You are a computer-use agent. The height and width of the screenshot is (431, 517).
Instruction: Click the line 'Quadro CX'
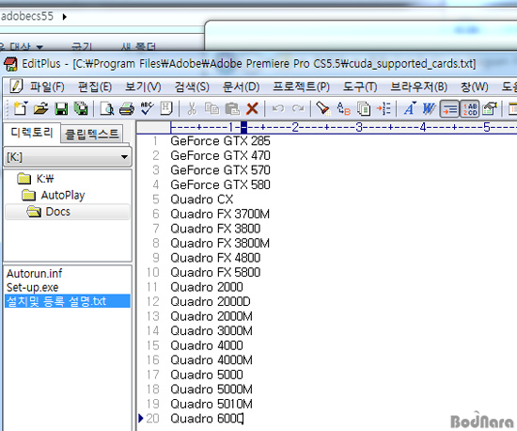click(202, 200)
